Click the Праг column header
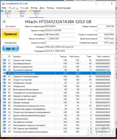Viewport: 117px width, 139px height. (x=86, y=56)
